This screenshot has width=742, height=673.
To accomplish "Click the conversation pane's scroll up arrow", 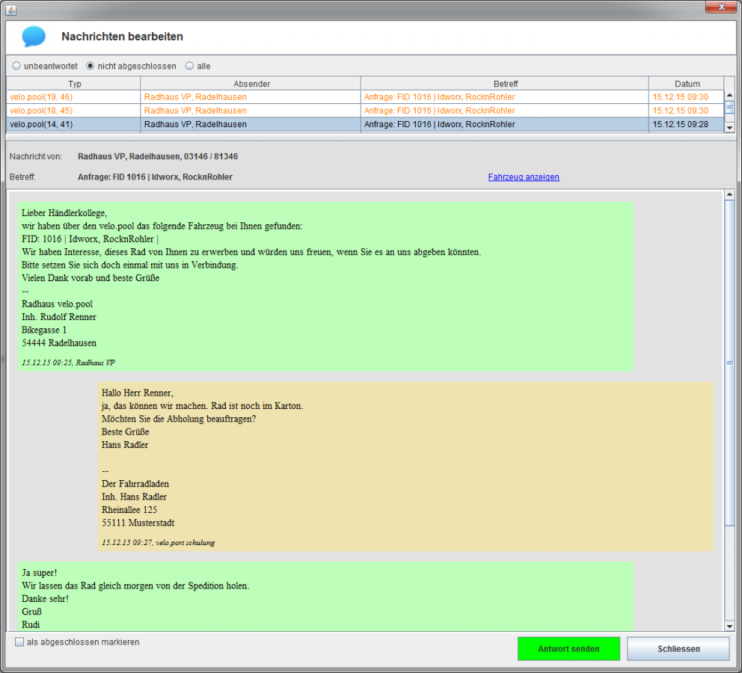I will click(730, 196).
